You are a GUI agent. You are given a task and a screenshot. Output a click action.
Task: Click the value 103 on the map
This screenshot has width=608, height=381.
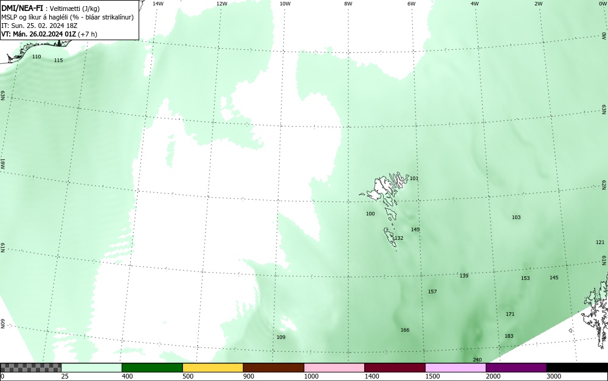[516, 217]
